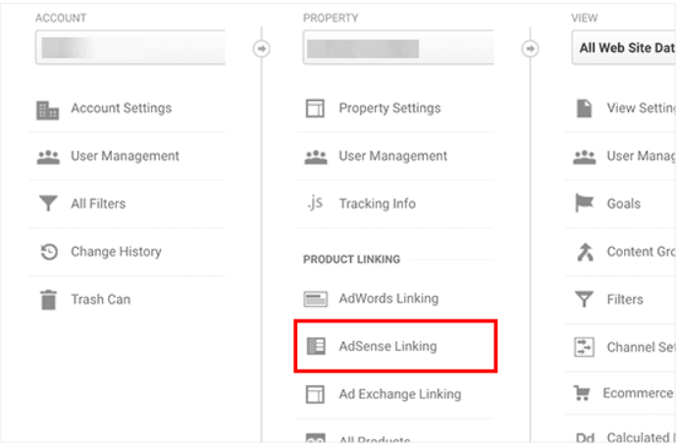Click the AdWords Linking icon
The height and width of the screenshot is (448, 677).
click(315, 299)
